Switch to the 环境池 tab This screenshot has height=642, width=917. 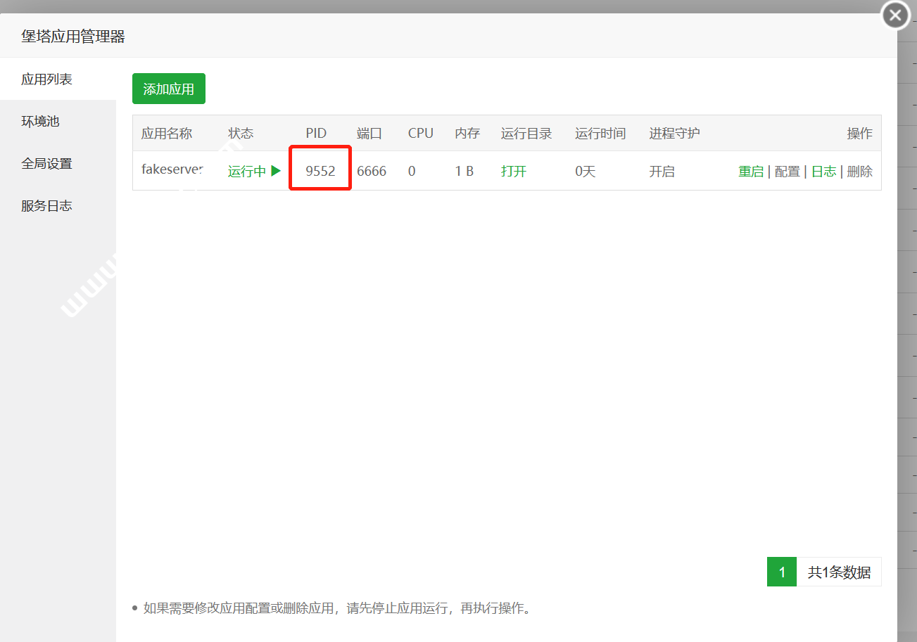point(40,122)
